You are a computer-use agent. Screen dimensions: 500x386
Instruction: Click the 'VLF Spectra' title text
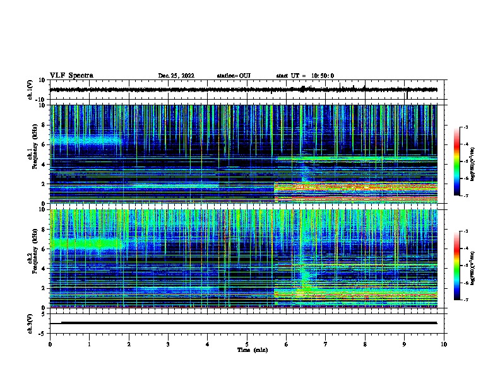click(x=71, y=76)
